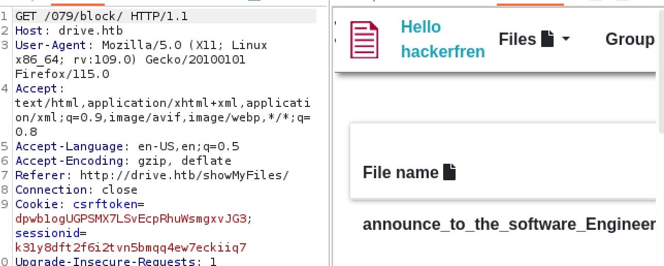This screenshot has width=664, height=266.
Task: Click the Connection: close header line
Action: point(76,190)
